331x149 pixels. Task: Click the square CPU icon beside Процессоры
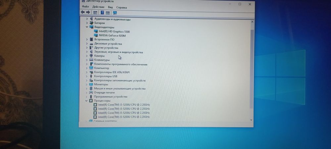(x=91, y=101)
